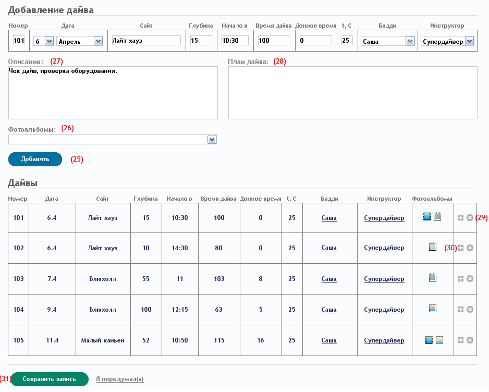The width and height of the screenshot is (489, 392).
Task: Open the Бадди dropdown showing Саша
Action: (388, 41)
